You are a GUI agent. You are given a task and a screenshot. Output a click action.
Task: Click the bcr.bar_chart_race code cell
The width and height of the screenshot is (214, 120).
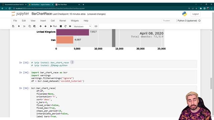114,101
